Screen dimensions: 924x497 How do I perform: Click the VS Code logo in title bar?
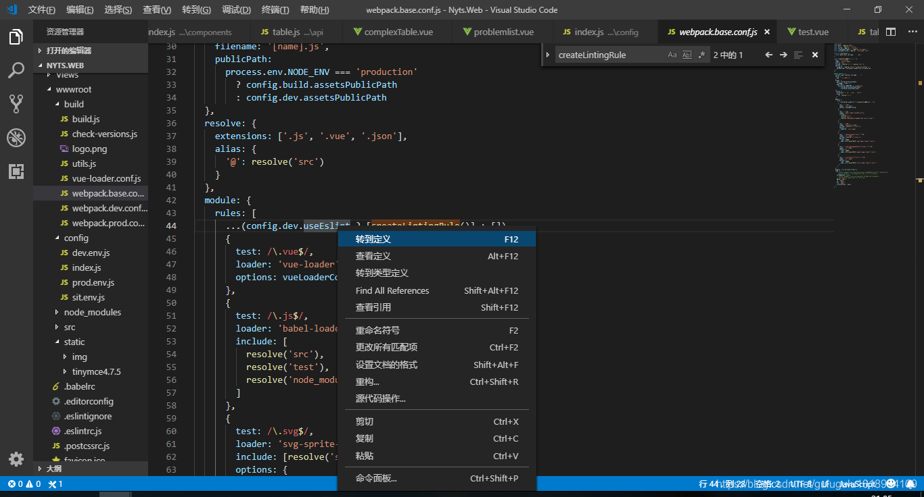pyautogui.click(x=11, y=9)
